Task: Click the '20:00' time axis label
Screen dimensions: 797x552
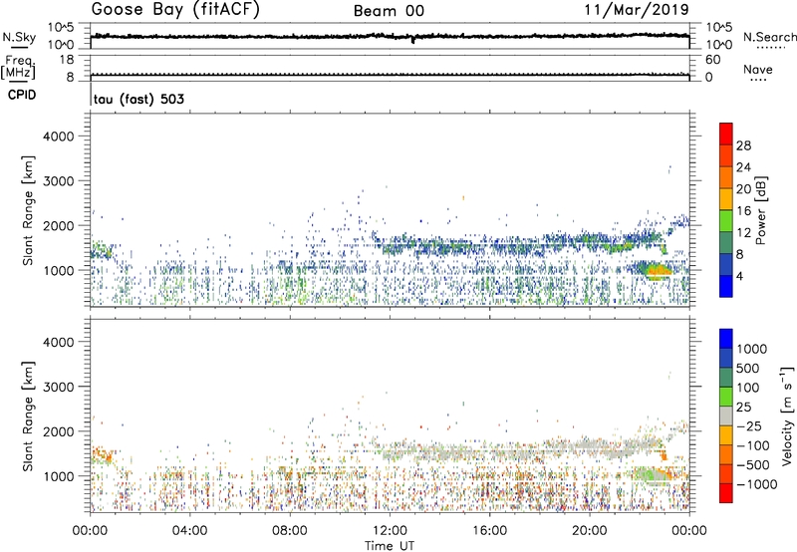Action: point(589,531)
